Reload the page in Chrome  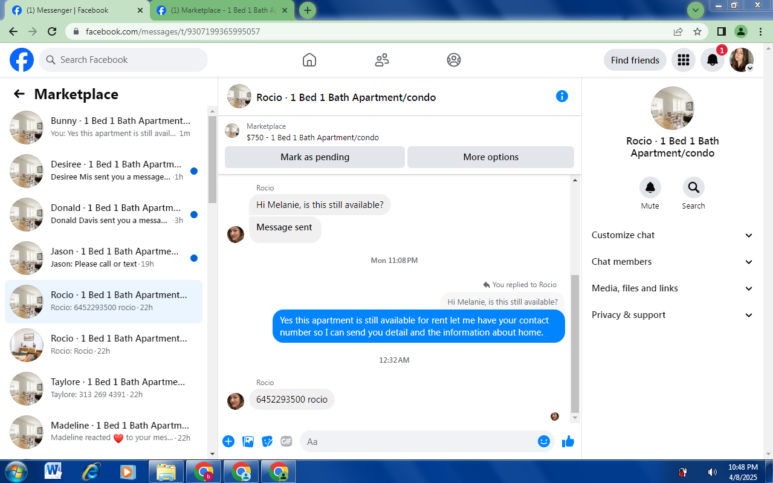click(52, 31)
